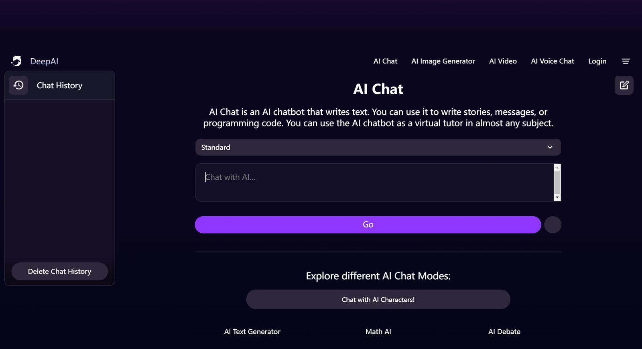Click Chat with AI Characters!

point(378,299)
